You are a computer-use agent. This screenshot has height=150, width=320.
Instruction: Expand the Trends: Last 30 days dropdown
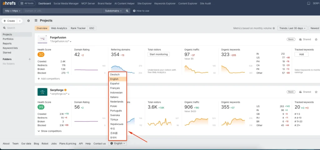pos(292,28)
